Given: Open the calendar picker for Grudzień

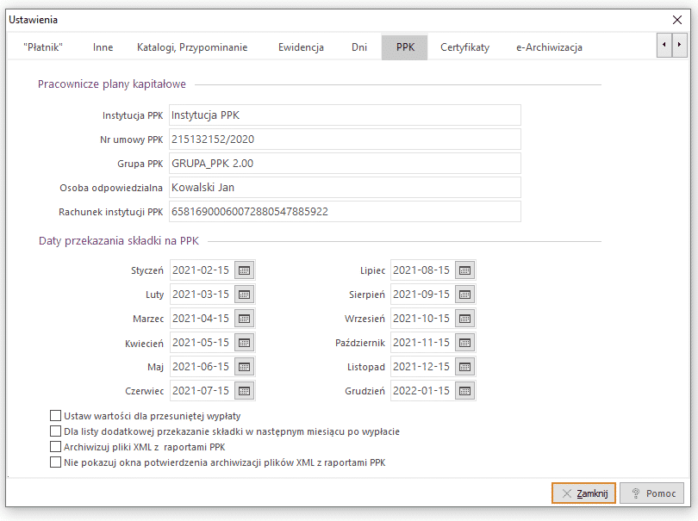Looking at the screenshot, I should click(x=464, y=391).
